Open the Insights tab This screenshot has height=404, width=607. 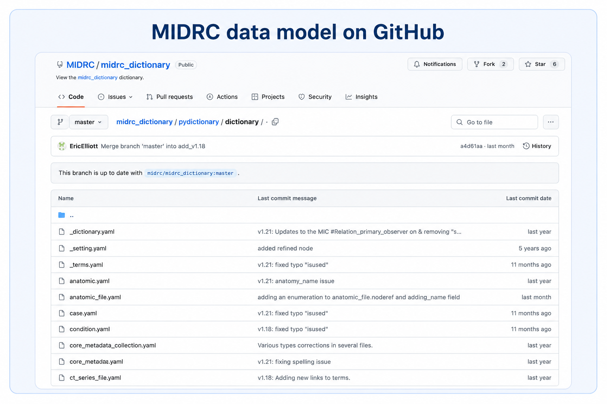(362, 97)
